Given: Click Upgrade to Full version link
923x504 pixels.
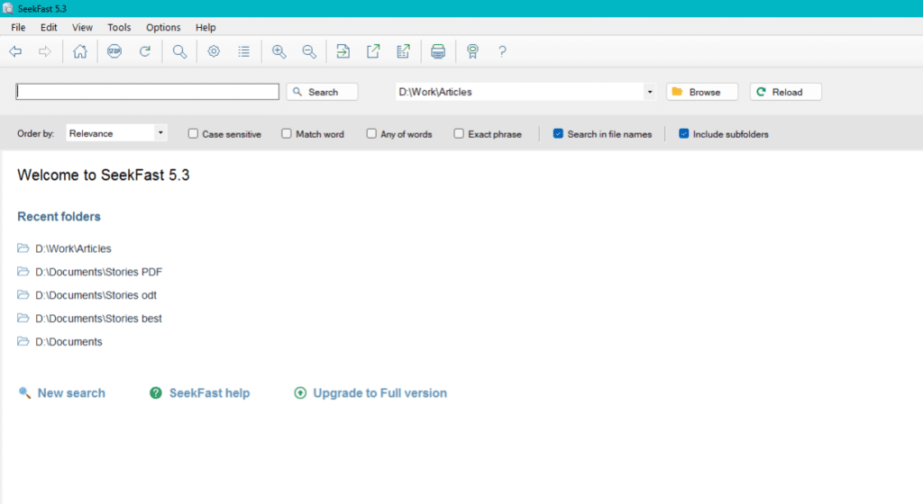Looking at the screenshot, I should [379, 393].
